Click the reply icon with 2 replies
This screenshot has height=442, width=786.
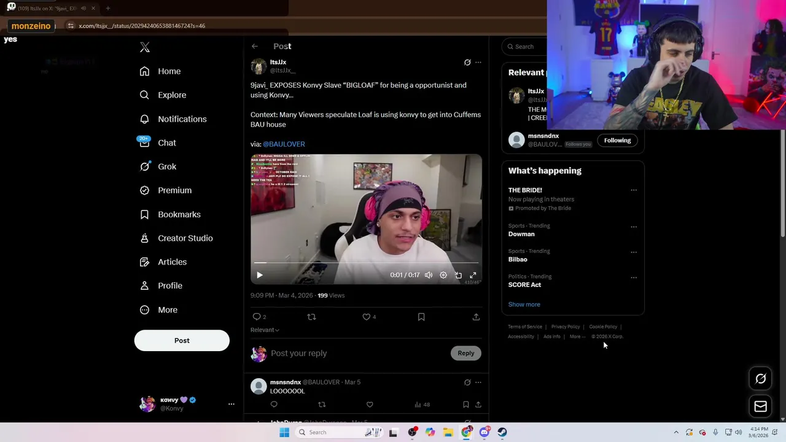pyautogui.click(x=259, y=317)
